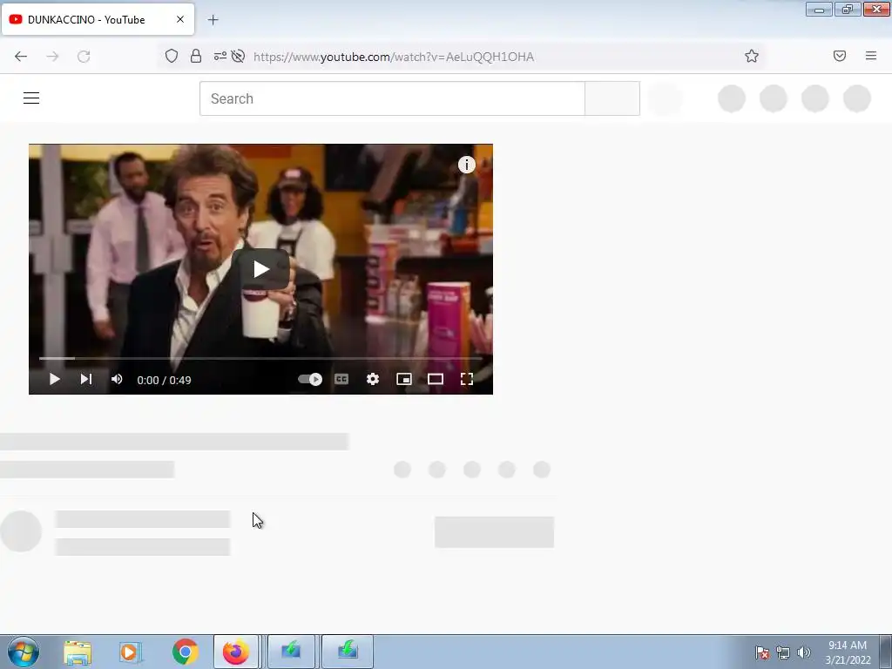Open the Windows Start menu
The image size is (892, 669).
(24, 652)
